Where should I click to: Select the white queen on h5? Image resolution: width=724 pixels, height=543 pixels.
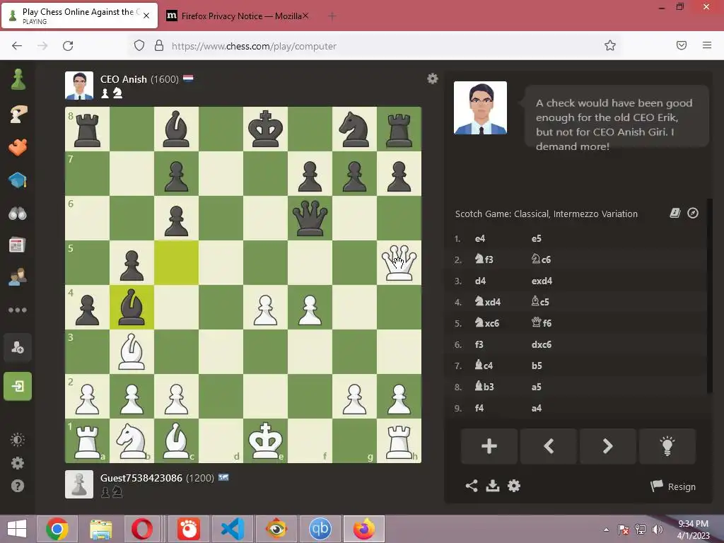coord(399,263)
